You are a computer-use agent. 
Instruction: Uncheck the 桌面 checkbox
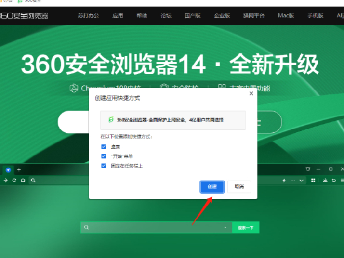(x=104, y=147)
